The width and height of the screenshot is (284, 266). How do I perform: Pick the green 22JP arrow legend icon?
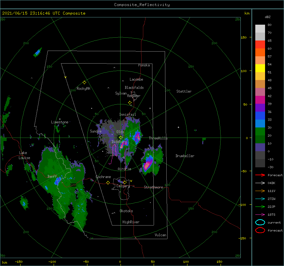tap(260, 207)
